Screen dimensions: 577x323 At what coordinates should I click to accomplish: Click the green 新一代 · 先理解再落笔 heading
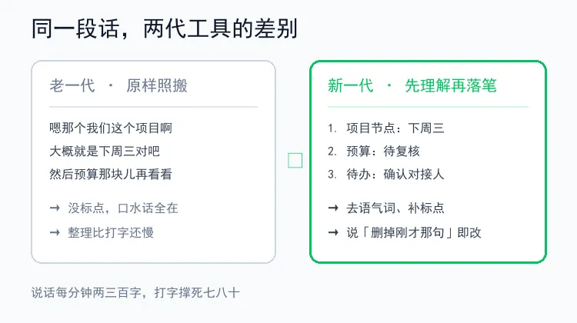(x=412, y=85)
